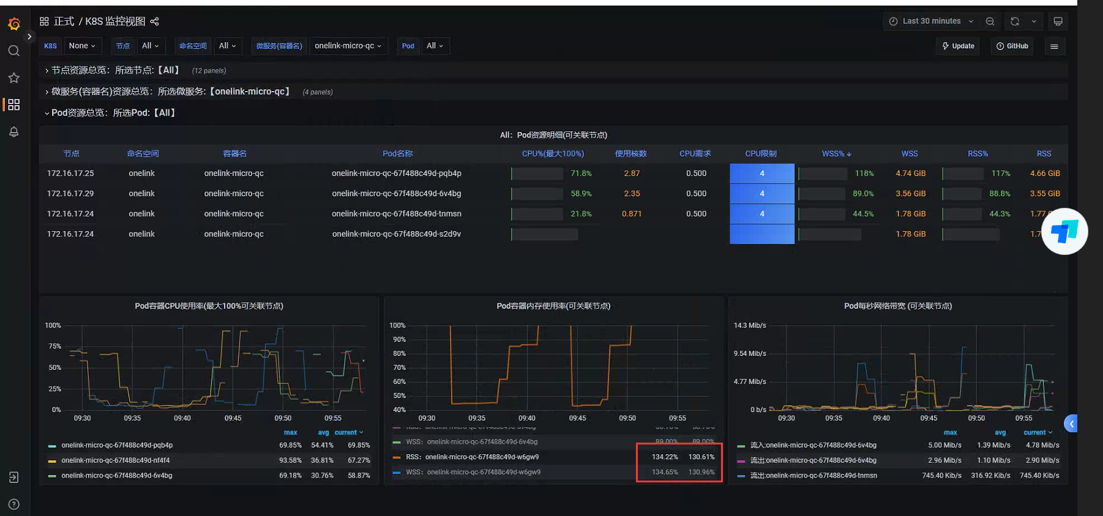Viewport: 1103px width, 516px height.
Task: Click pod name onelink-micro-qc-67f488c49d-pqb4p table cell
Action: point(397,174)
